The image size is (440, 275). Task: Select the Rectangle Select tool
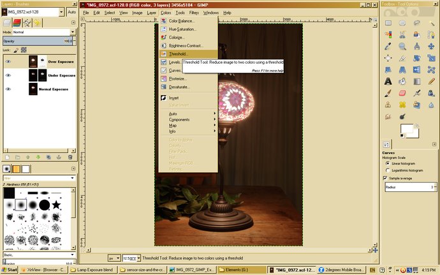388,23
